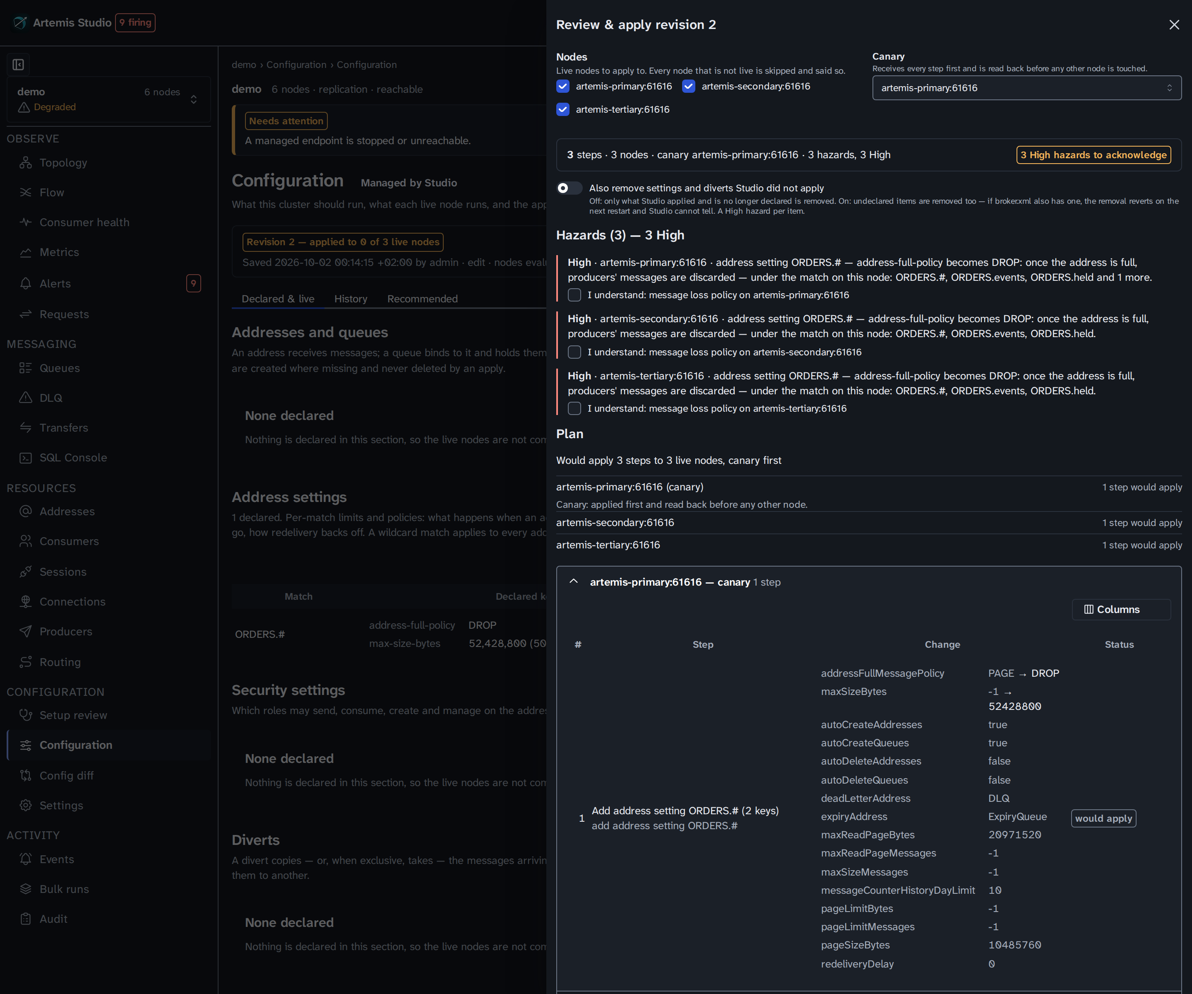Open the demo cluster selector
The image size is (1192, 994).
point(108,99)
